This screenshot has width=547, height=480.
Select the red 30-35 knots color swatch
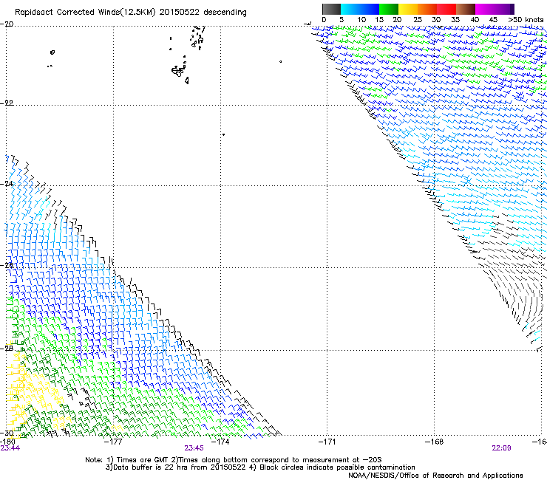[x=446, y=9]
